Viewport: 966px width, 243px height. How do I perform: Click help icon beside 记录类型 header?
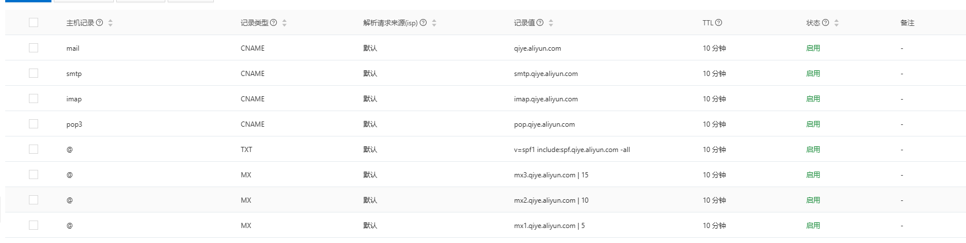273,23
